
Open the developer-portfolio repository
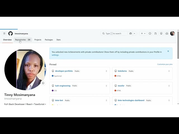click(x=64, y=71)
